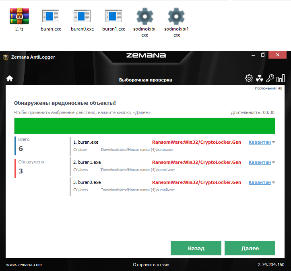Image resolution: width=291 pixels, height=271 pixels.
Task: Click the green scan progress bar
Action: [144, 126]
